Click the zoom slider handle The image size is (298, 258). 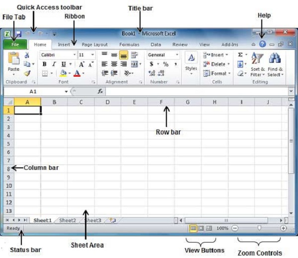pos(259,228)
